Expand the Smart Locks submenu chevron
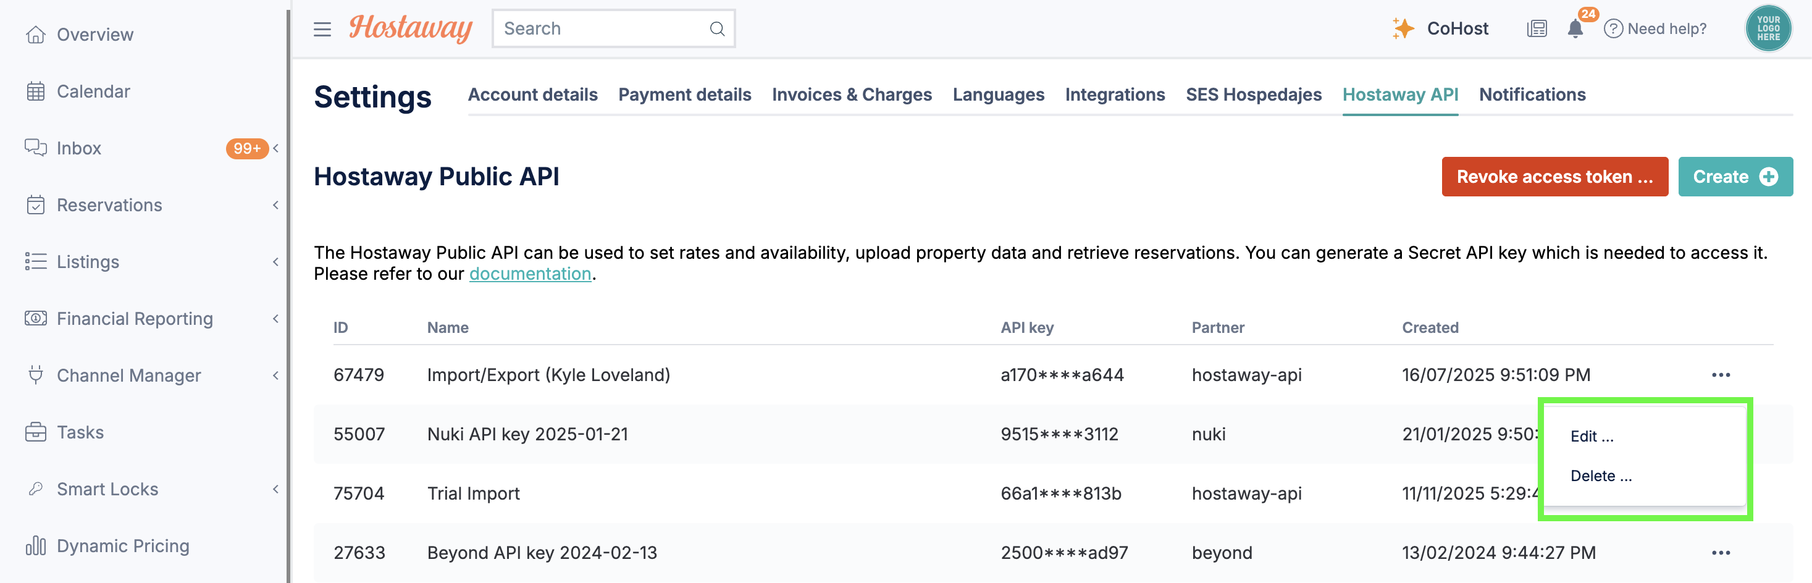The image size is (1812, 583). [275, 489]
